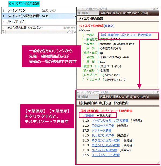The height and width of the screenshot is (166, 161).
Task: Click resize grip of upper dictionary window
Action: click(x=157, y=88)
